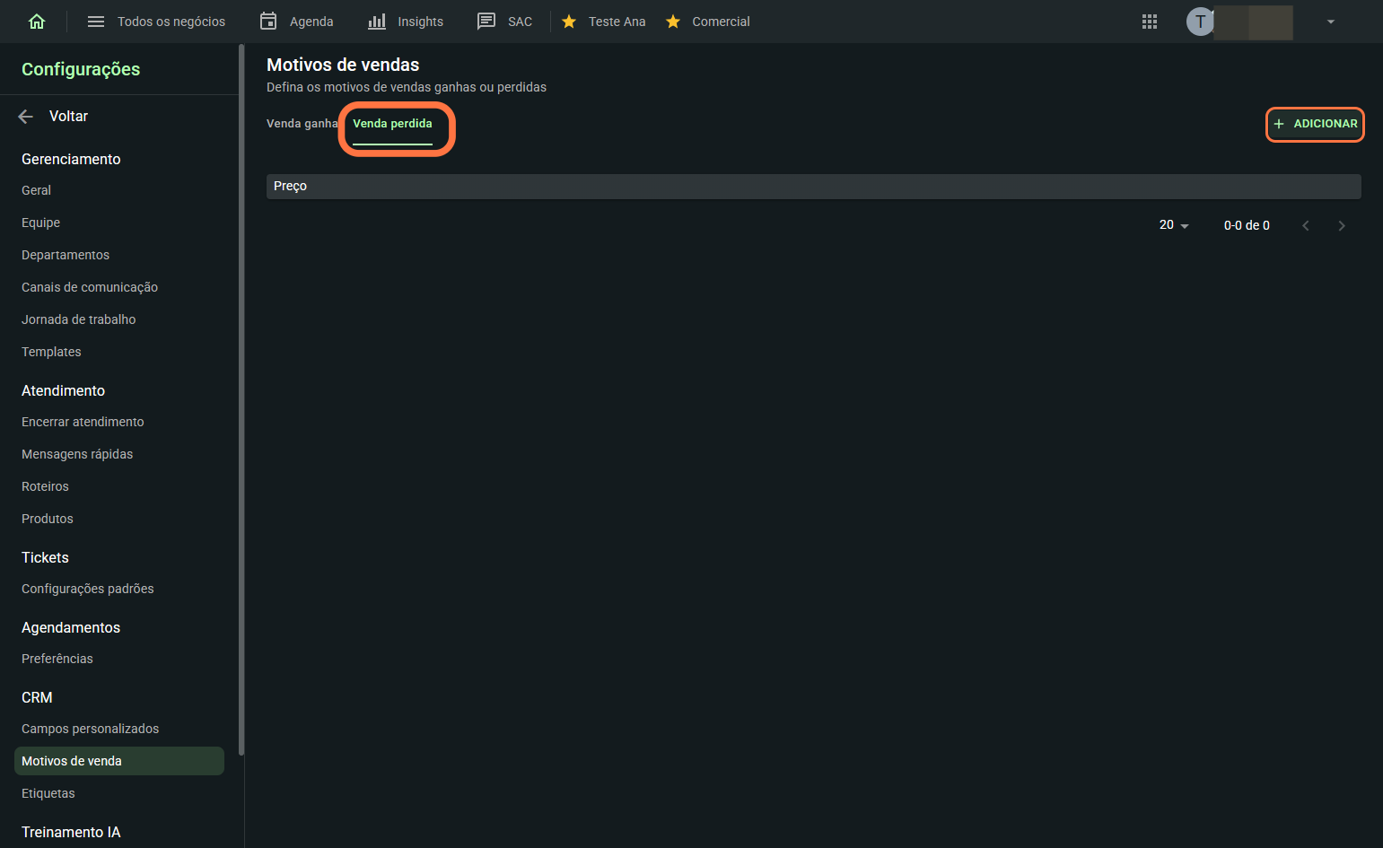
Task: Open the Agenda menu item
Action: tap(311, 22)
